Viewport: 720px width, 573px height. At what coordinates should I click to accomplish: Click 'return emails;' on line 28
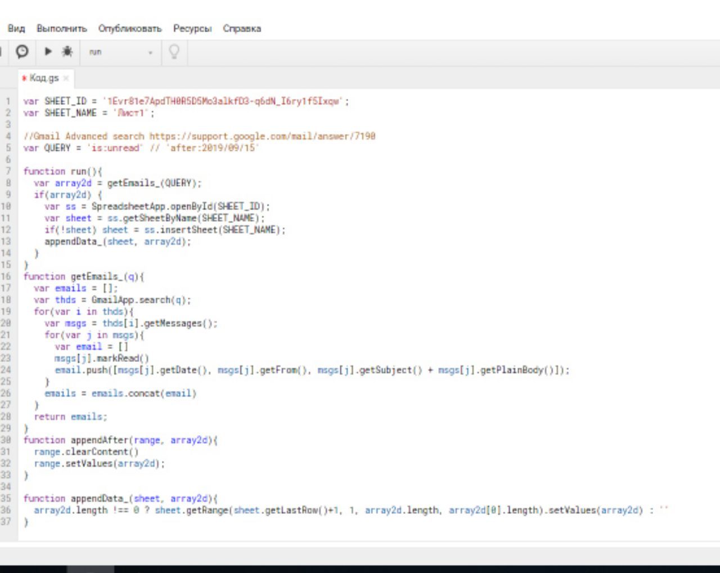click(x=70, y=417)
